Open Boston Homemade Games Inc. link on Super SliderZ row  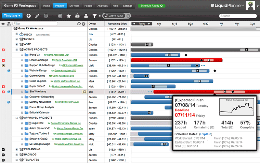pyautogui.click(x=67, y=86)
